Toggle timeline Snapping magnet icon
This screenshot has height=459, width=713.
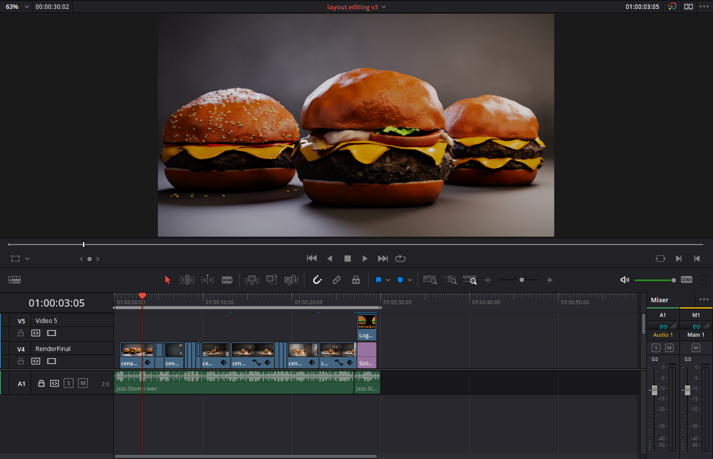tap(317, 280)
